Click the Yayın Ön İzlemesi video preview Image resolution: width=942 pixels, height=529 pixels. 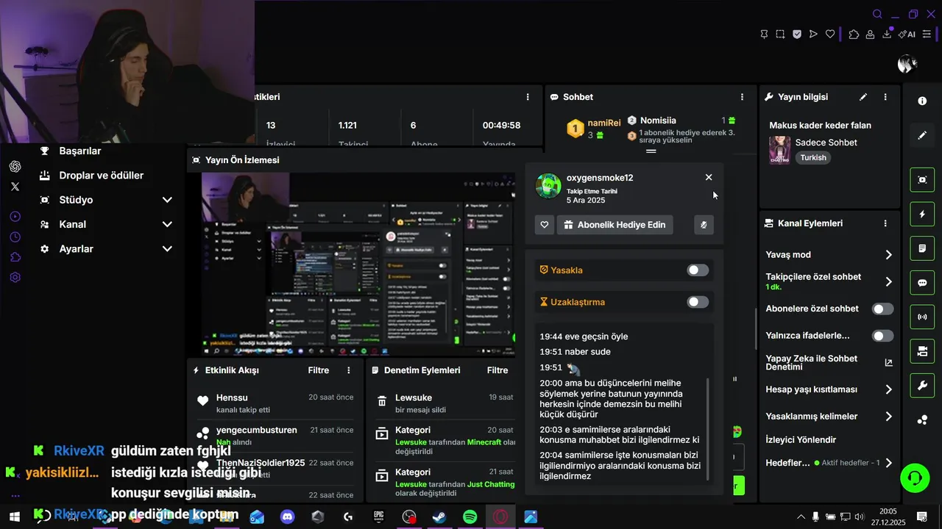point(358,264)
